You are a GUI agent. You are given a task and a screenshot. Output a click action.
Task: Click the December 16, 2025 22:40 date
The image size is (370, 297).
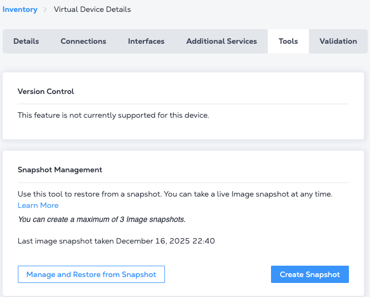click(x=165, y=241)
